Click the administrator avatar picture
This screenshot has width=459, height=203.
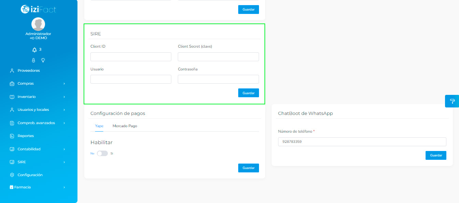(38, 24)
